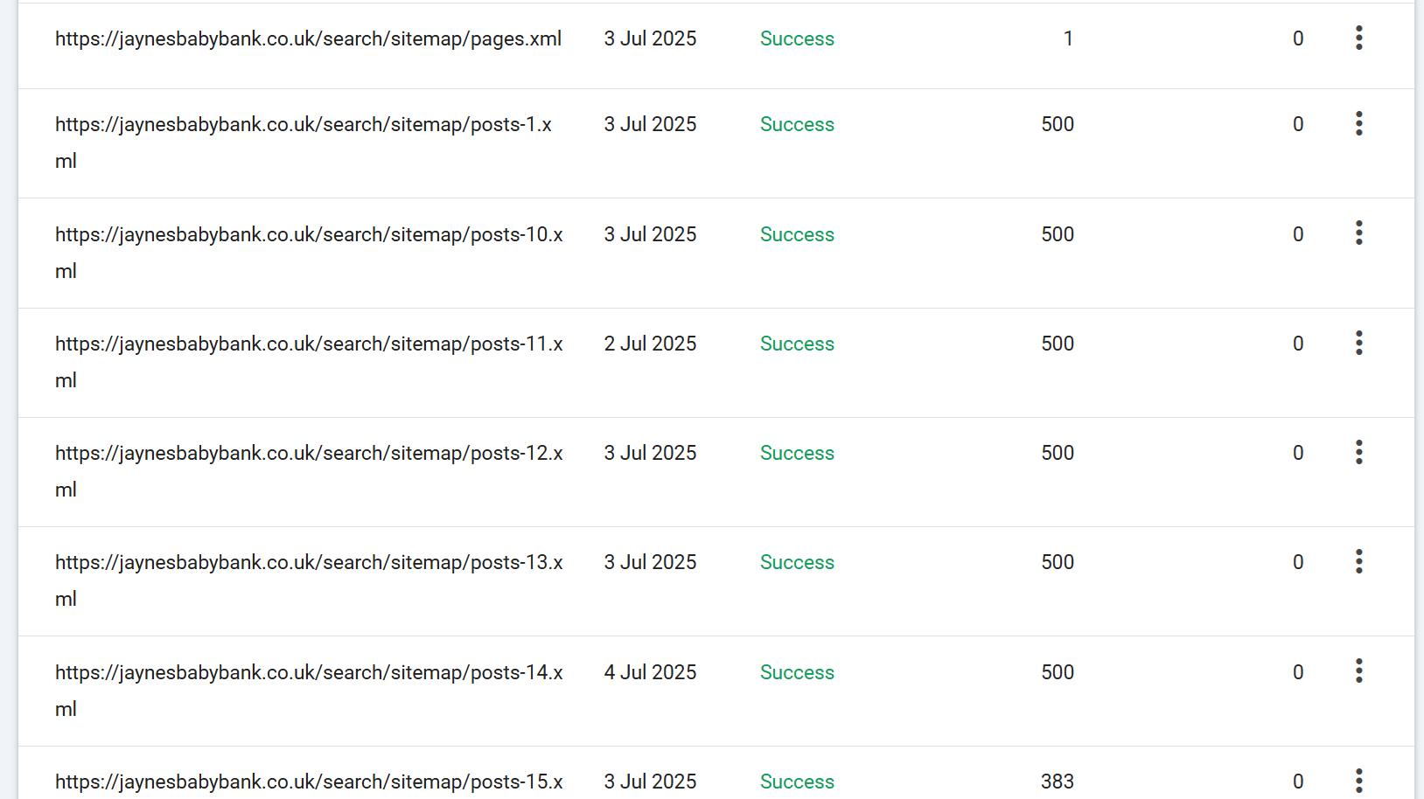1424x799 pixels.
Task: Click the 3 Jul 2025 date for posts-10.xml
Action: click(x=650, y=234)
